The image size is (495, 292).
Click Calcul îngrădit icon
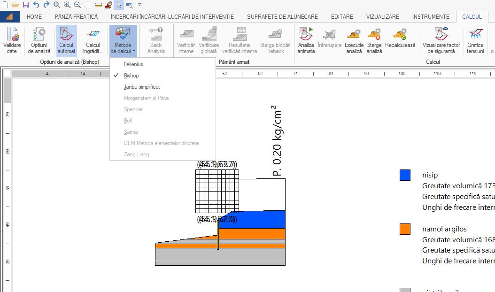(x=93, y=40)
